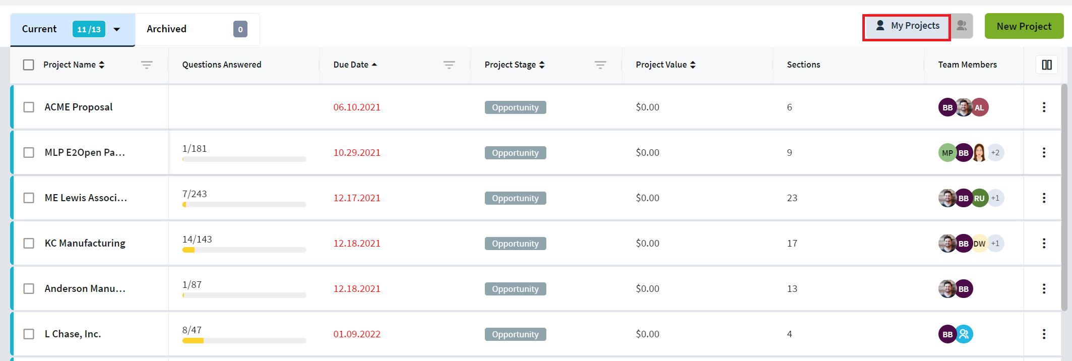Click the Questions Answered column header
The height and width of the screenshot is (361, 1072).
click(x=222, y=65)
